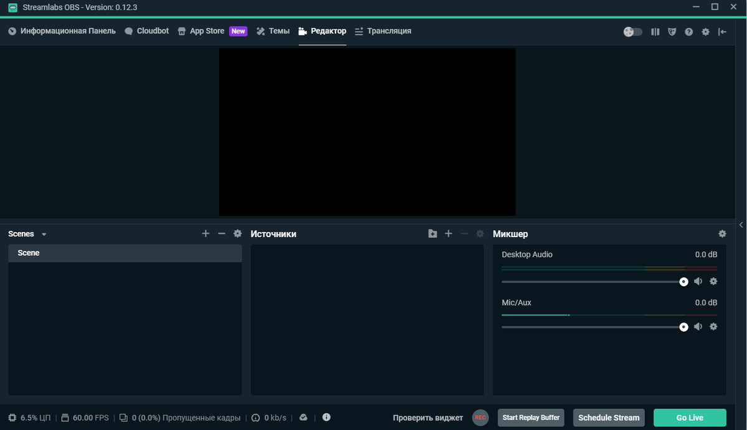Screen dimensions: 747x430
Task: Switch to the Темы tab
Action: click(x=273, y=31)
